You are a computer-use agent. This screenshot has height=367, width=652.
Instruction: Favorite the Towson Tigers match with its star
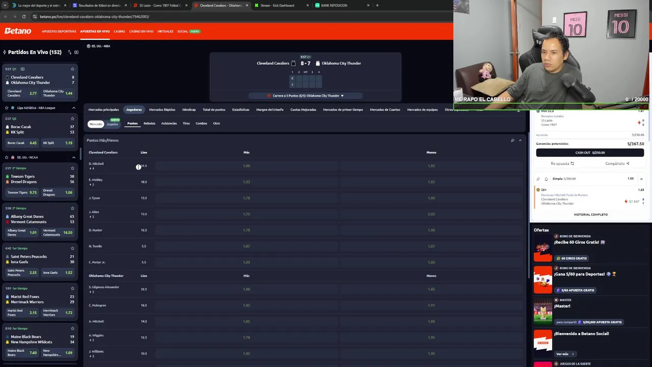72,168
